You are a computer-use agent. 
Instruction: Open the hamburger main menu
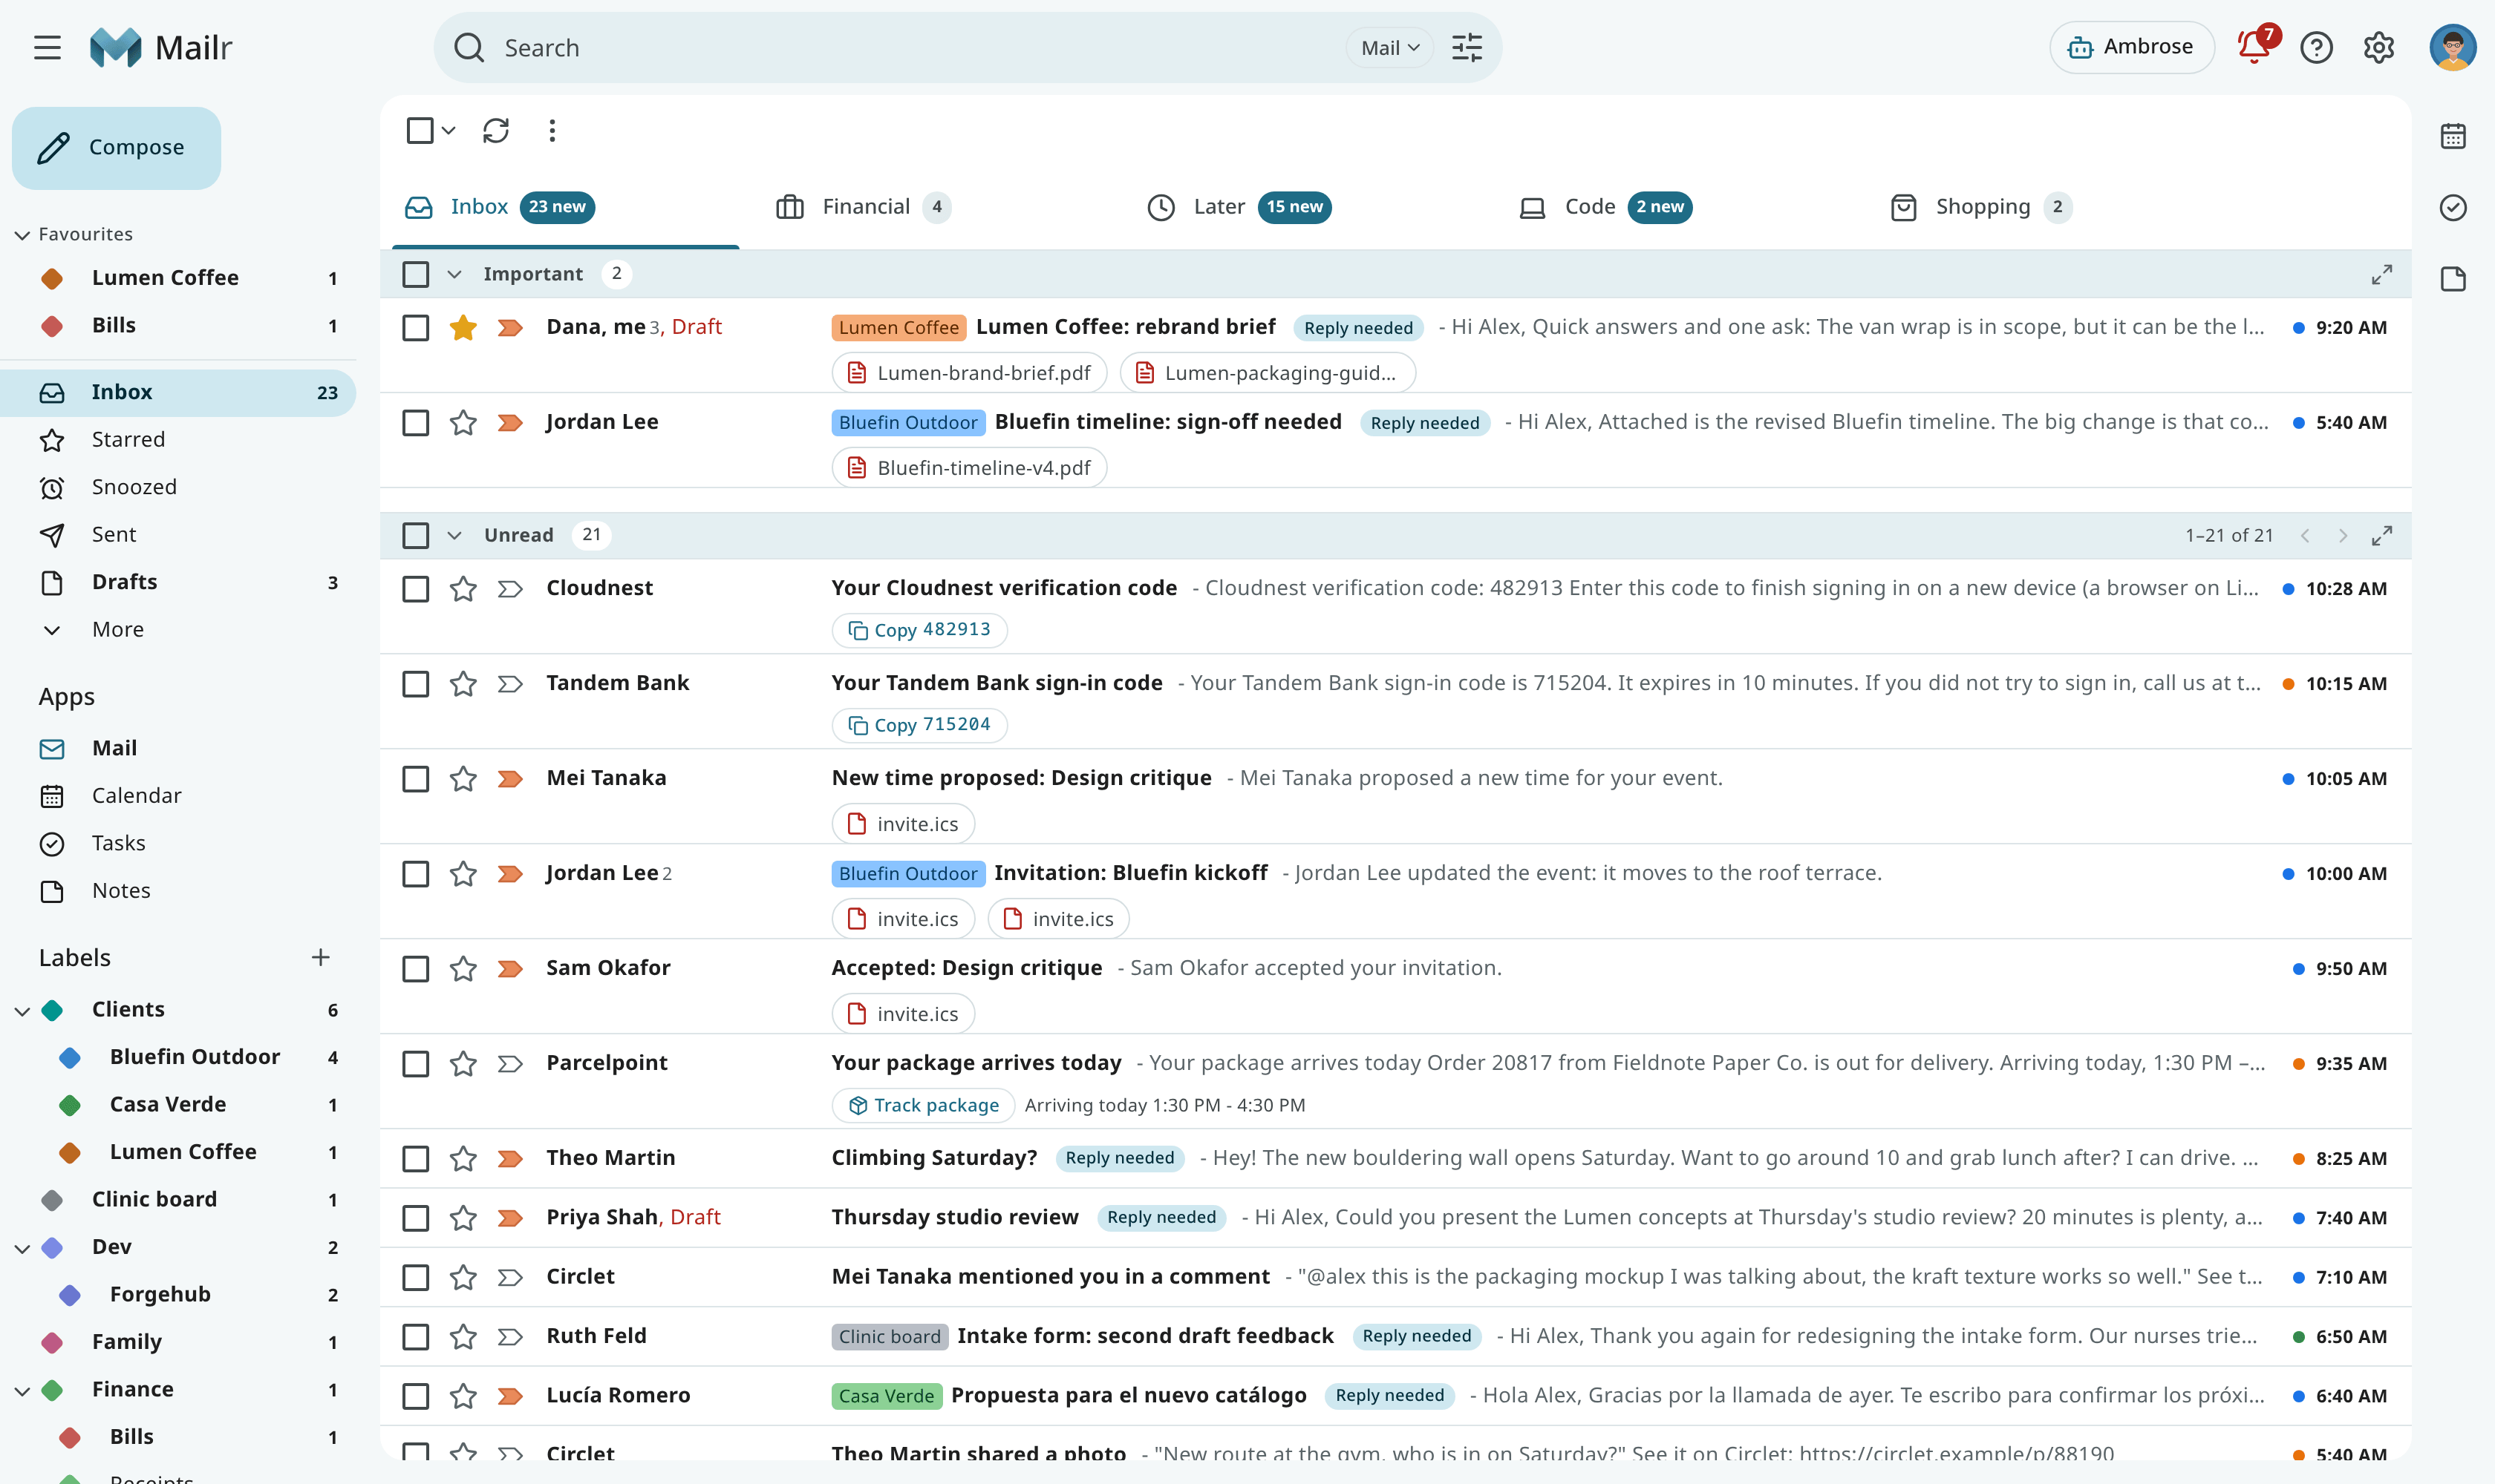point(47,47)
